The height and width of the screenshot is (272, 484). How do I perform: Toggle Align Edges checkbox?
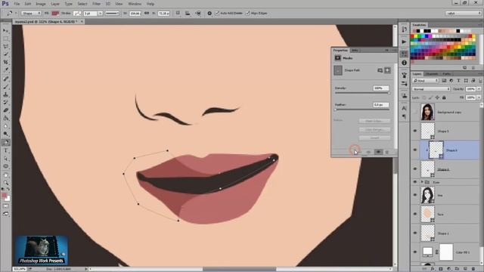point(247,14)
